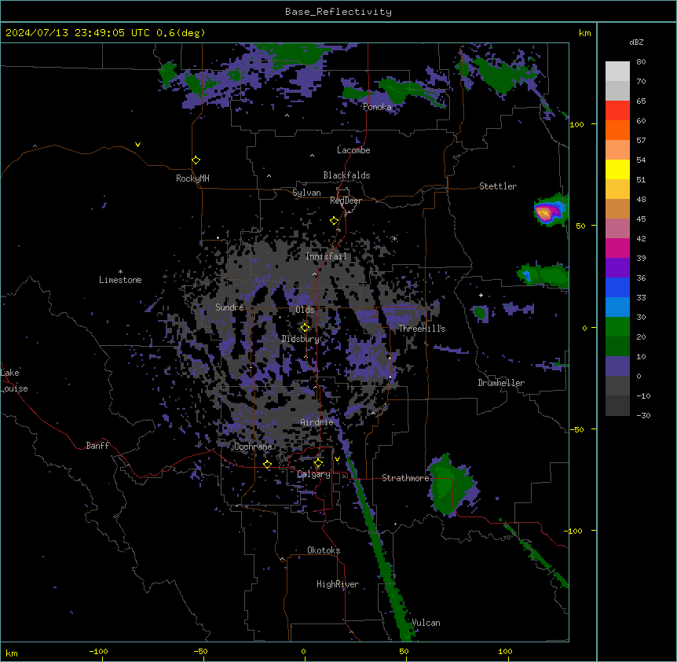Click the yellow diamond marker near Didsbury

pyautogui.click(x=305, y=328)
